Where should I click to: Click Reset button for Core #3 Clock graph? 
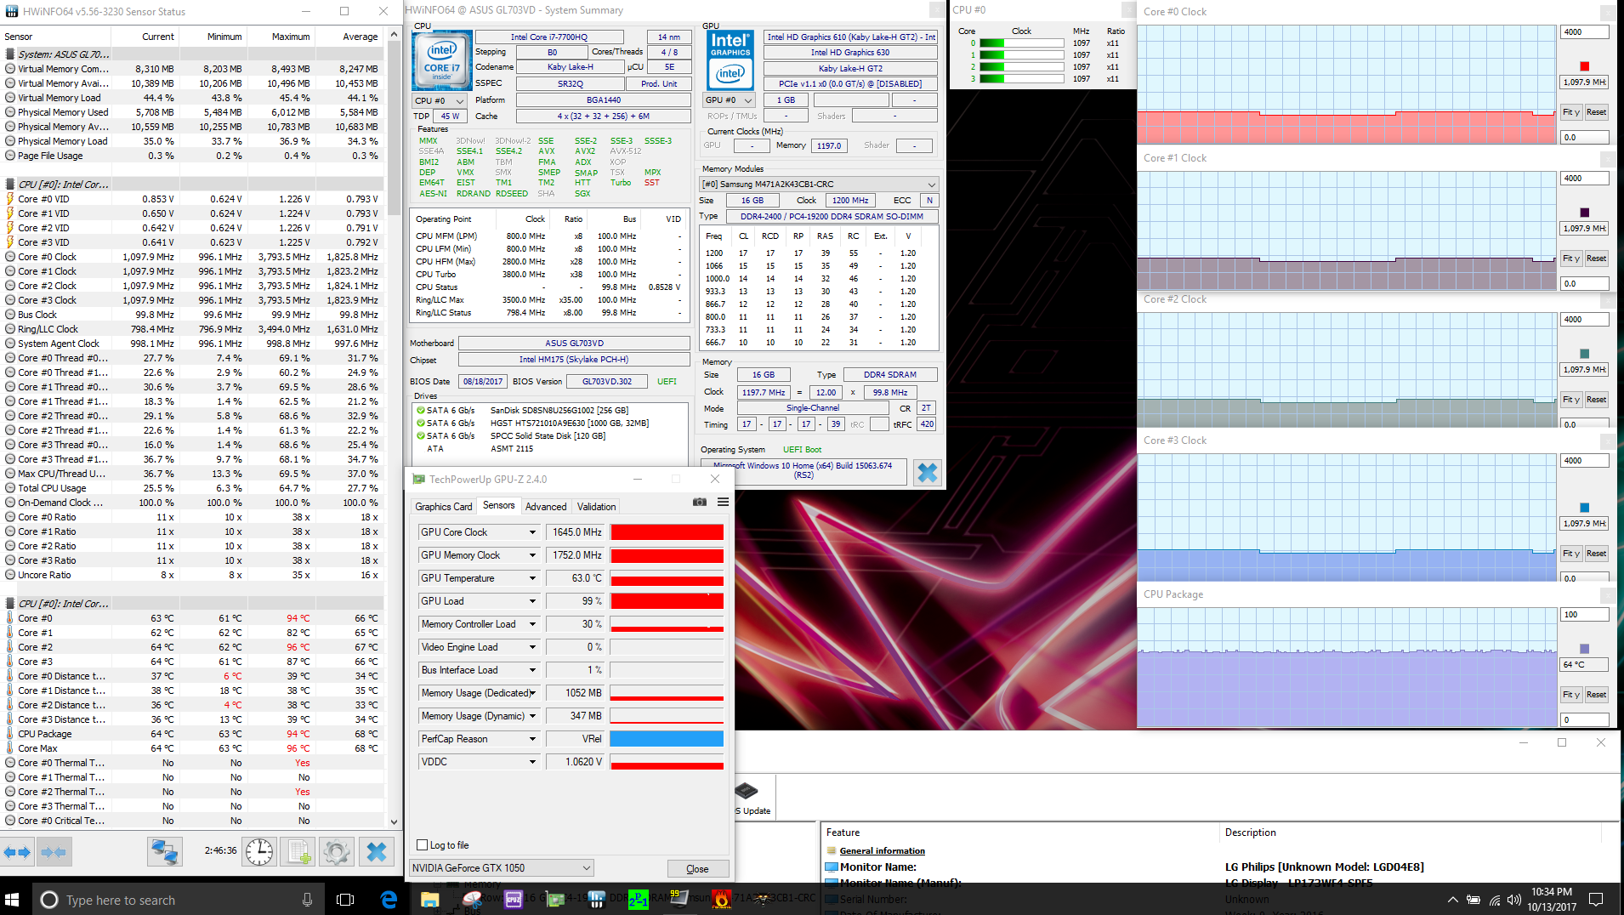(x=1596, y=554)
